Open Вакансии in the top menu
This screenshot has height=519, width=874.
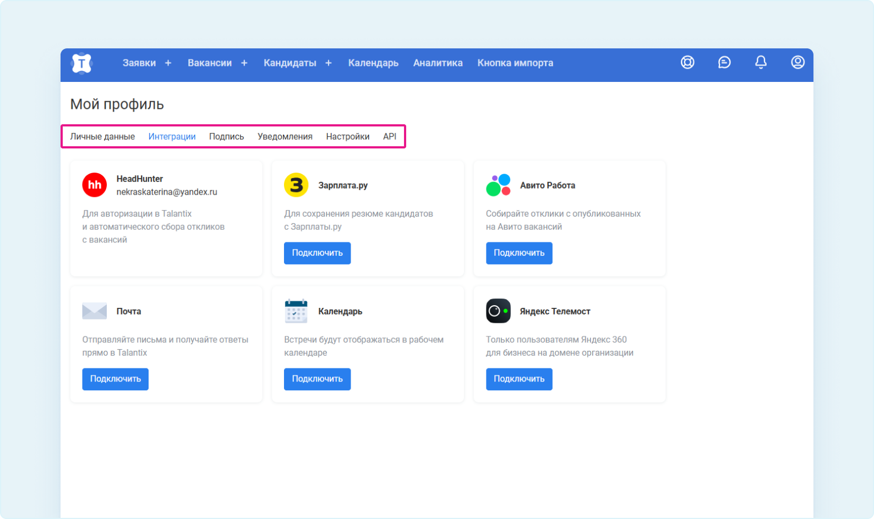click(x=210, y=63)
